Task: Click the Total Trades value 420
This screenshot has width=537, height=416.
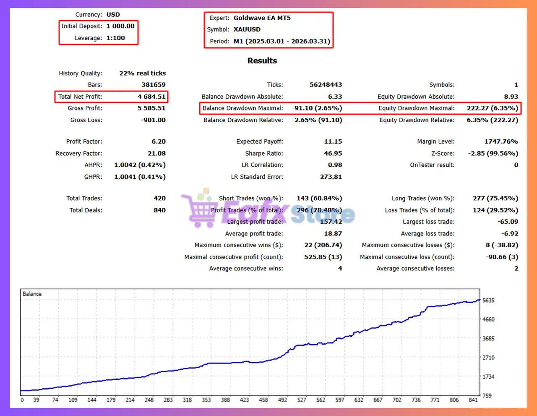Action: pyautogui.click(x=159, y=198)
